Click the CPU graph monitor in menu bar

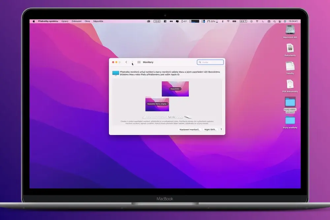(x=194, y=21)
